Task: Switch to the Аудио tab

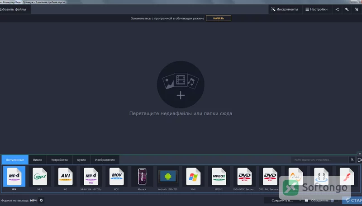Action: click(x=81, y=159)
